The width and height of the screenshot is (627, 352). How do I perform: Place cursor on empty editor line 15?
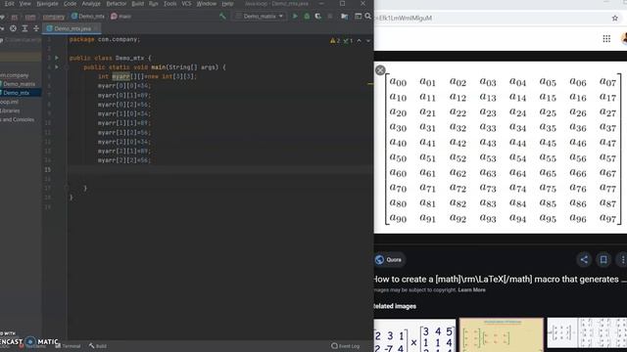point(219,169)
